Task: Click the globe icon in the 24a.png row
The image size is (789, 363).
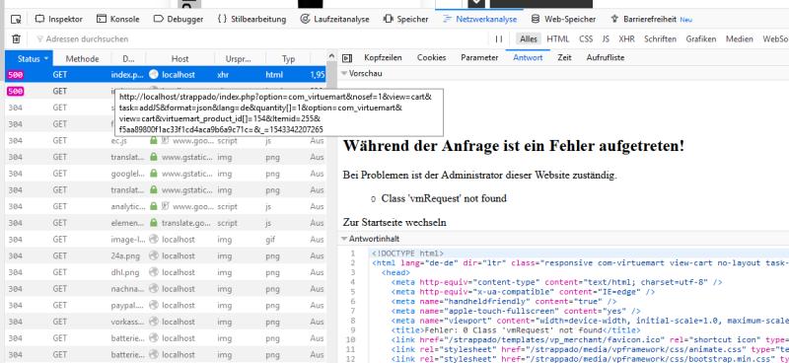Action: point(154,255)
